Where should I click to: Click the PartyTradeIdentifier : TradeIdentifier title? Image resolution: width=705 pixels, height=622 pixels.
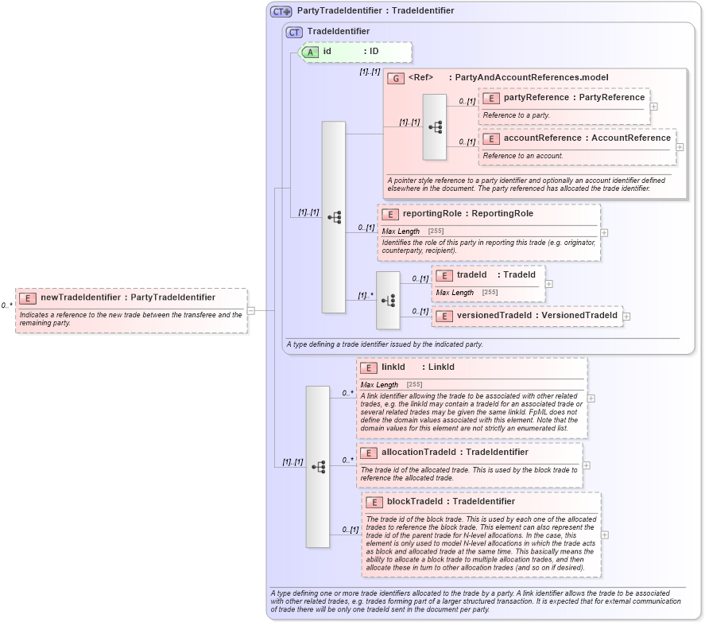(375, 11)
